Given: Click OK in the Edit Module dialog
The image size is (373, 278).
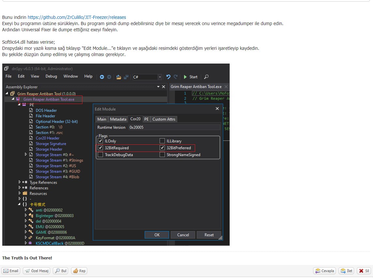Looking at the screenshot, I should click(x=157, y=235).
